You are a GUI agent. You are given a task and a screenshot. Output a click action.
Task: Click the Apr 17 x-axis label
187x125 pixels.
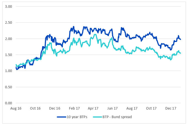(x=93, y=108)
